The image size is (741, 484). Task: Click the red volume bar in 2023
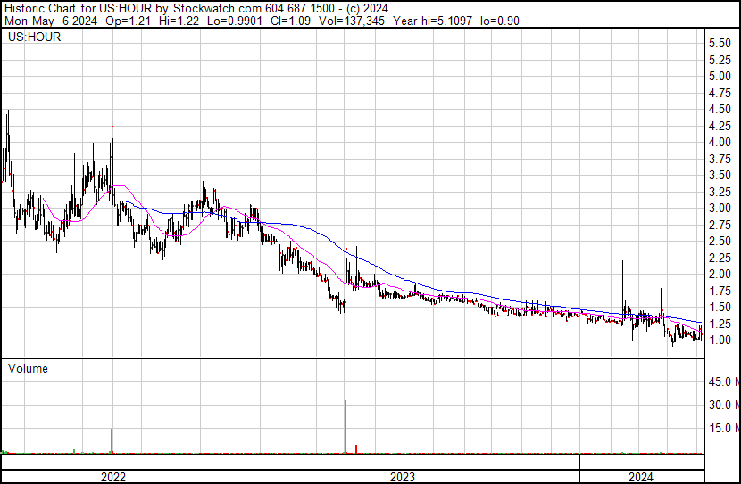pyautogui.click(x=356, y=448)
